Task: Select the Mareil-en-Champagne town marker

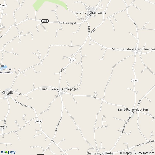Action: click(x=90, y=15)
